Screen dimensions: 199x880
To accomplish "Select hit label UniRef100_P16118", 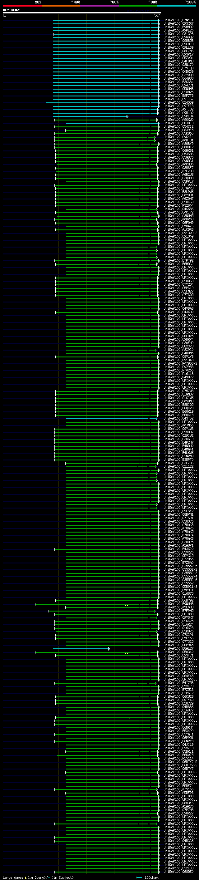I will [178, 374].
